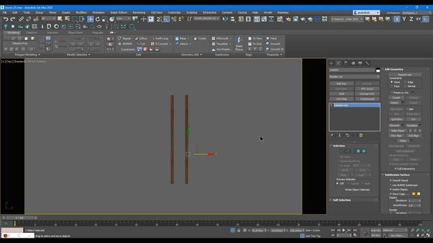Toggle the Show Cage checkbox
The height and width of the screenshot is (243, 433).
pos(391,194)
